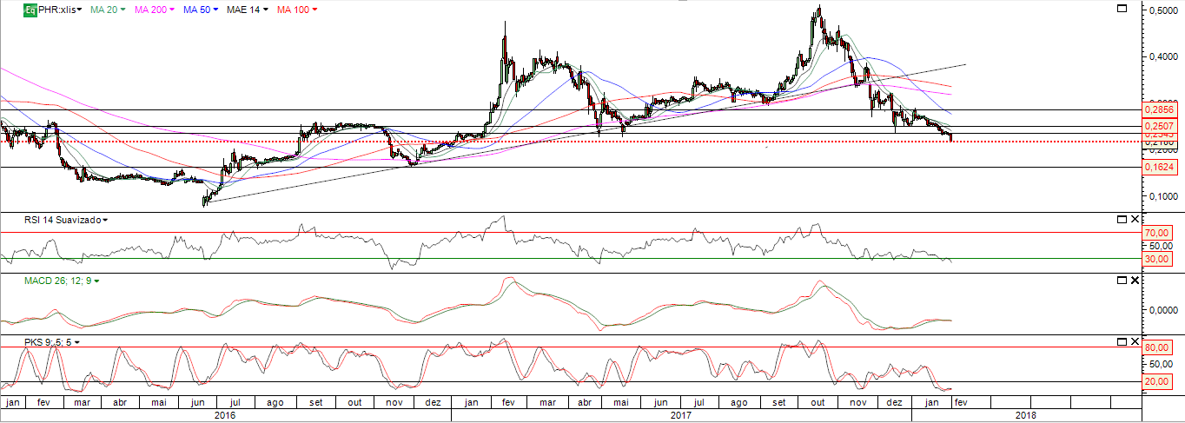Screen dimensions: 1185x423
Task: Maximize the PKS indicator panel
Action: pyautogui.click(x=1122, y=342)
